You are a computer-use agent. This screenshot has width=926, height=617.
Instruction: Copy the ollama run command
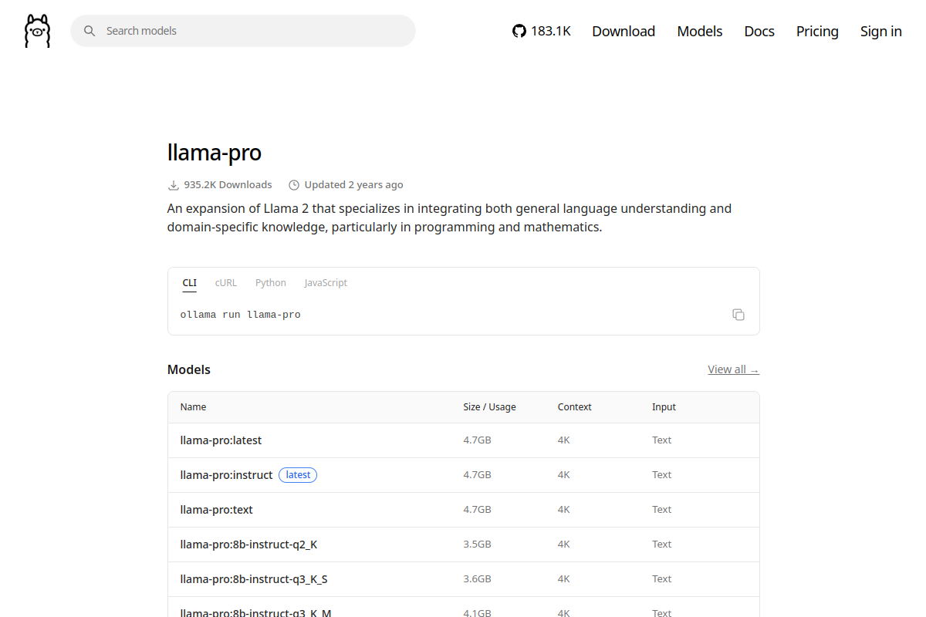(x=738, y=315)
